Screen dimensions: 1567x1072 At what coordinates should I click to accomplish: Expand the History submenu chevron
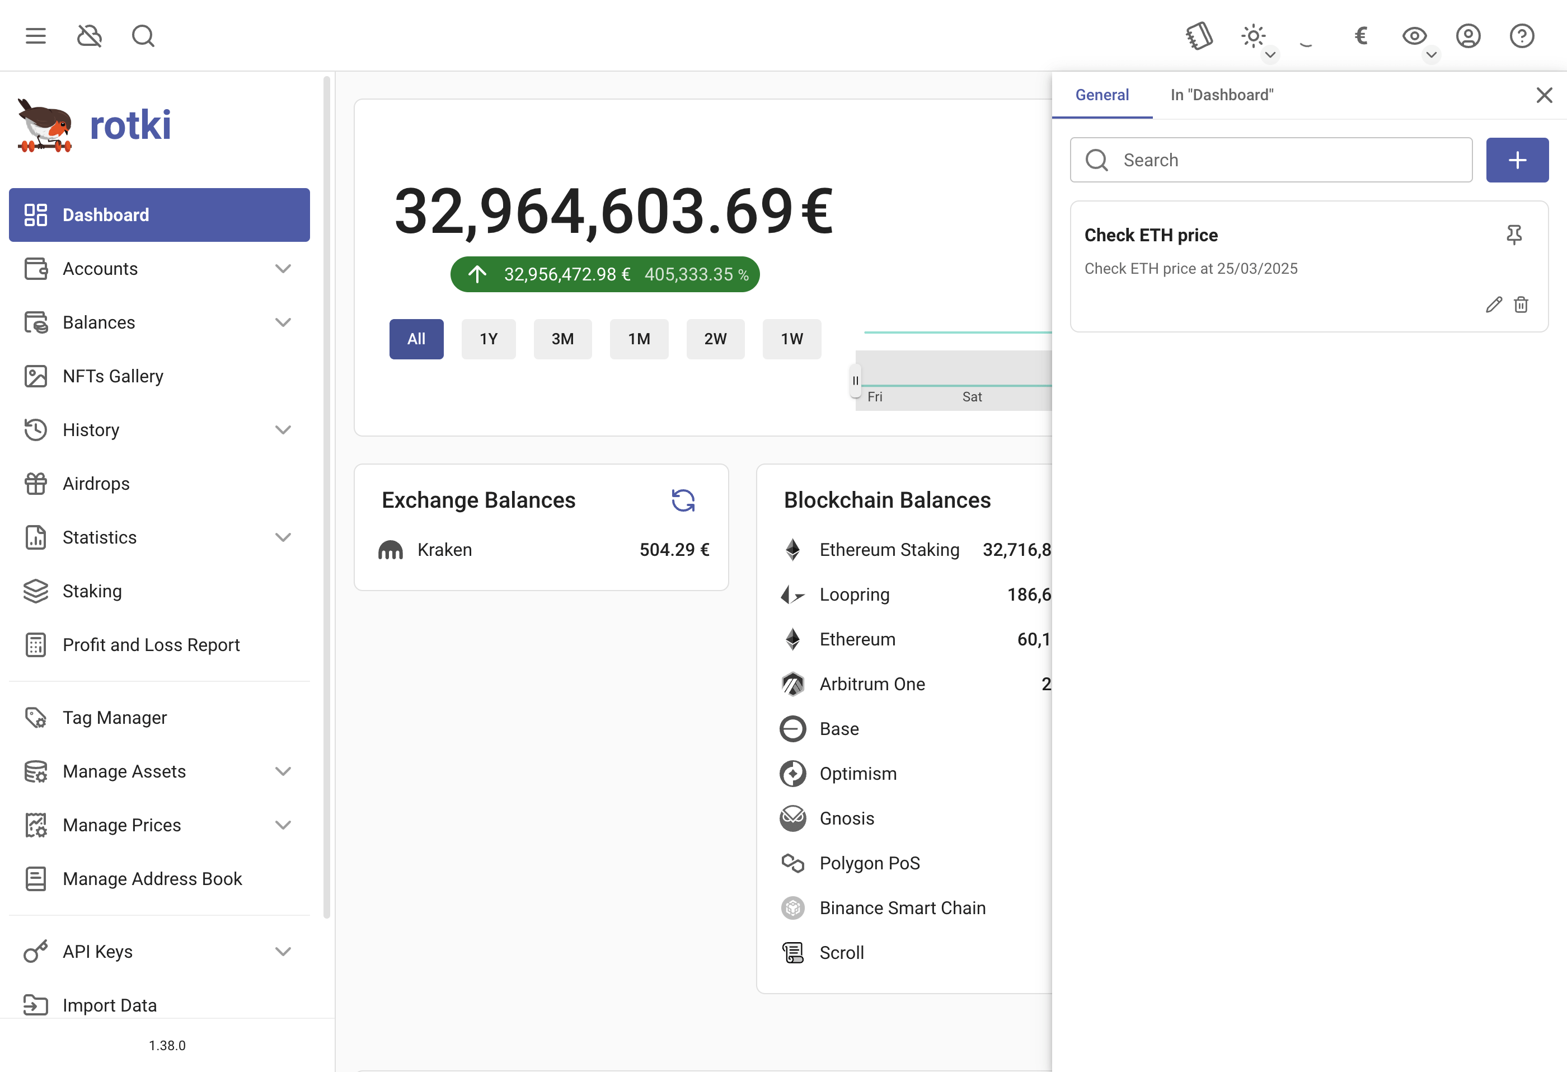[x=283, y=430]
